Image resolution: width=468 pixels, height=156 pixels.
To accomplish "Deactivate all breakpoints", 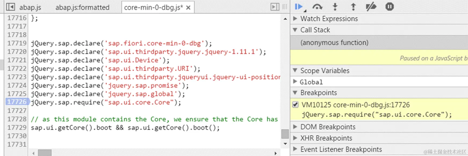I will coord(371,7).
